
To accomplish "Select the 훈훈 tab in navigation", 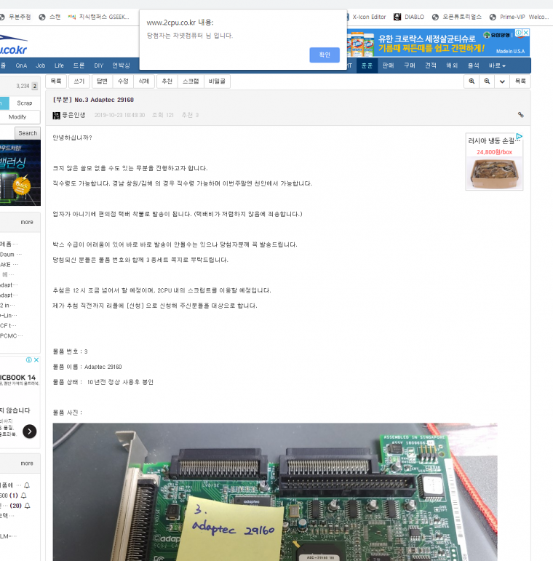I will [x=367, y=65].
